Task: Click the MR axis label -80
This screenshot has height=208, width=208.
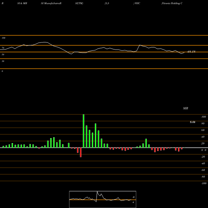Action: pyautogui.click(x=203, y=177)
